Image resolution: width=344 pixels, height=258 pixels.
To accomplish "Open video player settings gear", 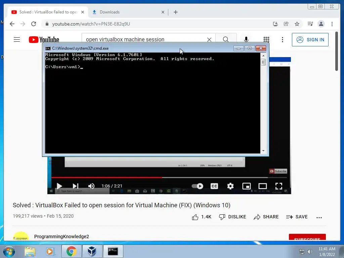I will click(230, 186).
